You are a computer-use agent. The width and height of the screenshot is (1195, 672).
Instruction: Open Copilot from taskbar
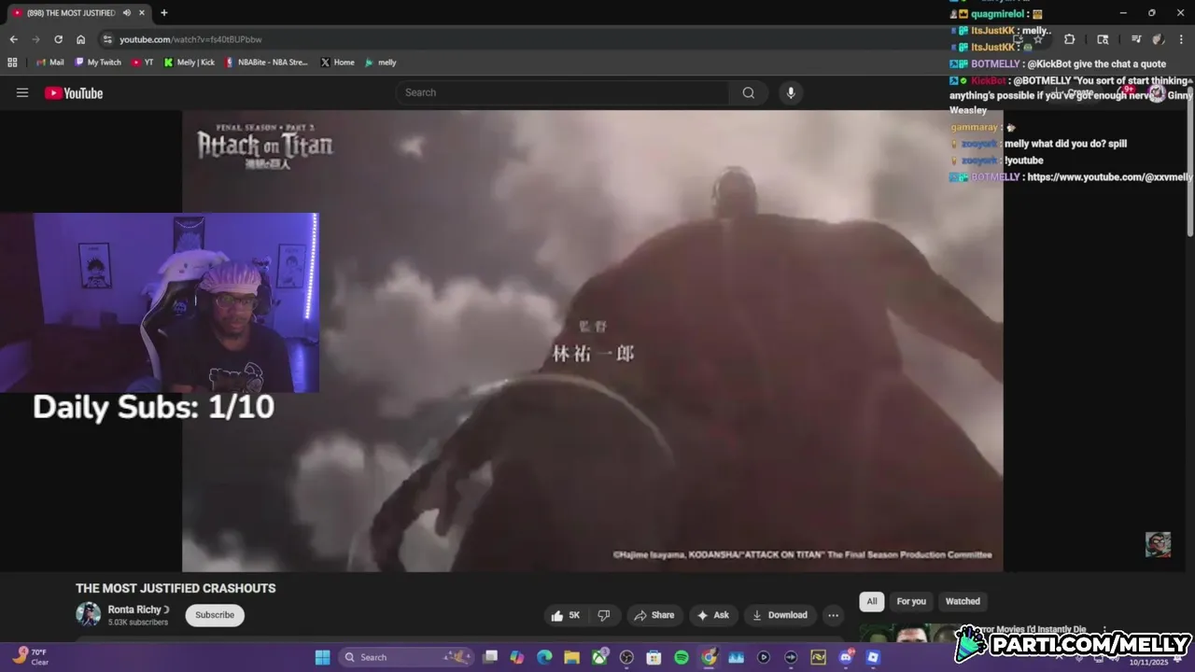click(x=517, y=657)
